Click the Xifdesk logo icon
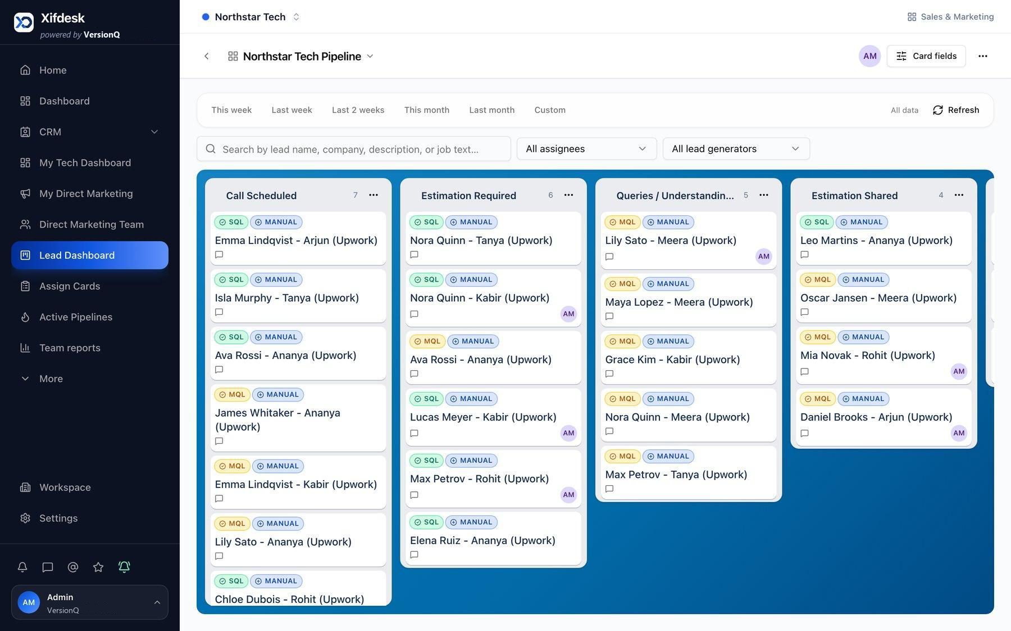The height and width of the screenshot is (631, 1011). coord(24,22)
